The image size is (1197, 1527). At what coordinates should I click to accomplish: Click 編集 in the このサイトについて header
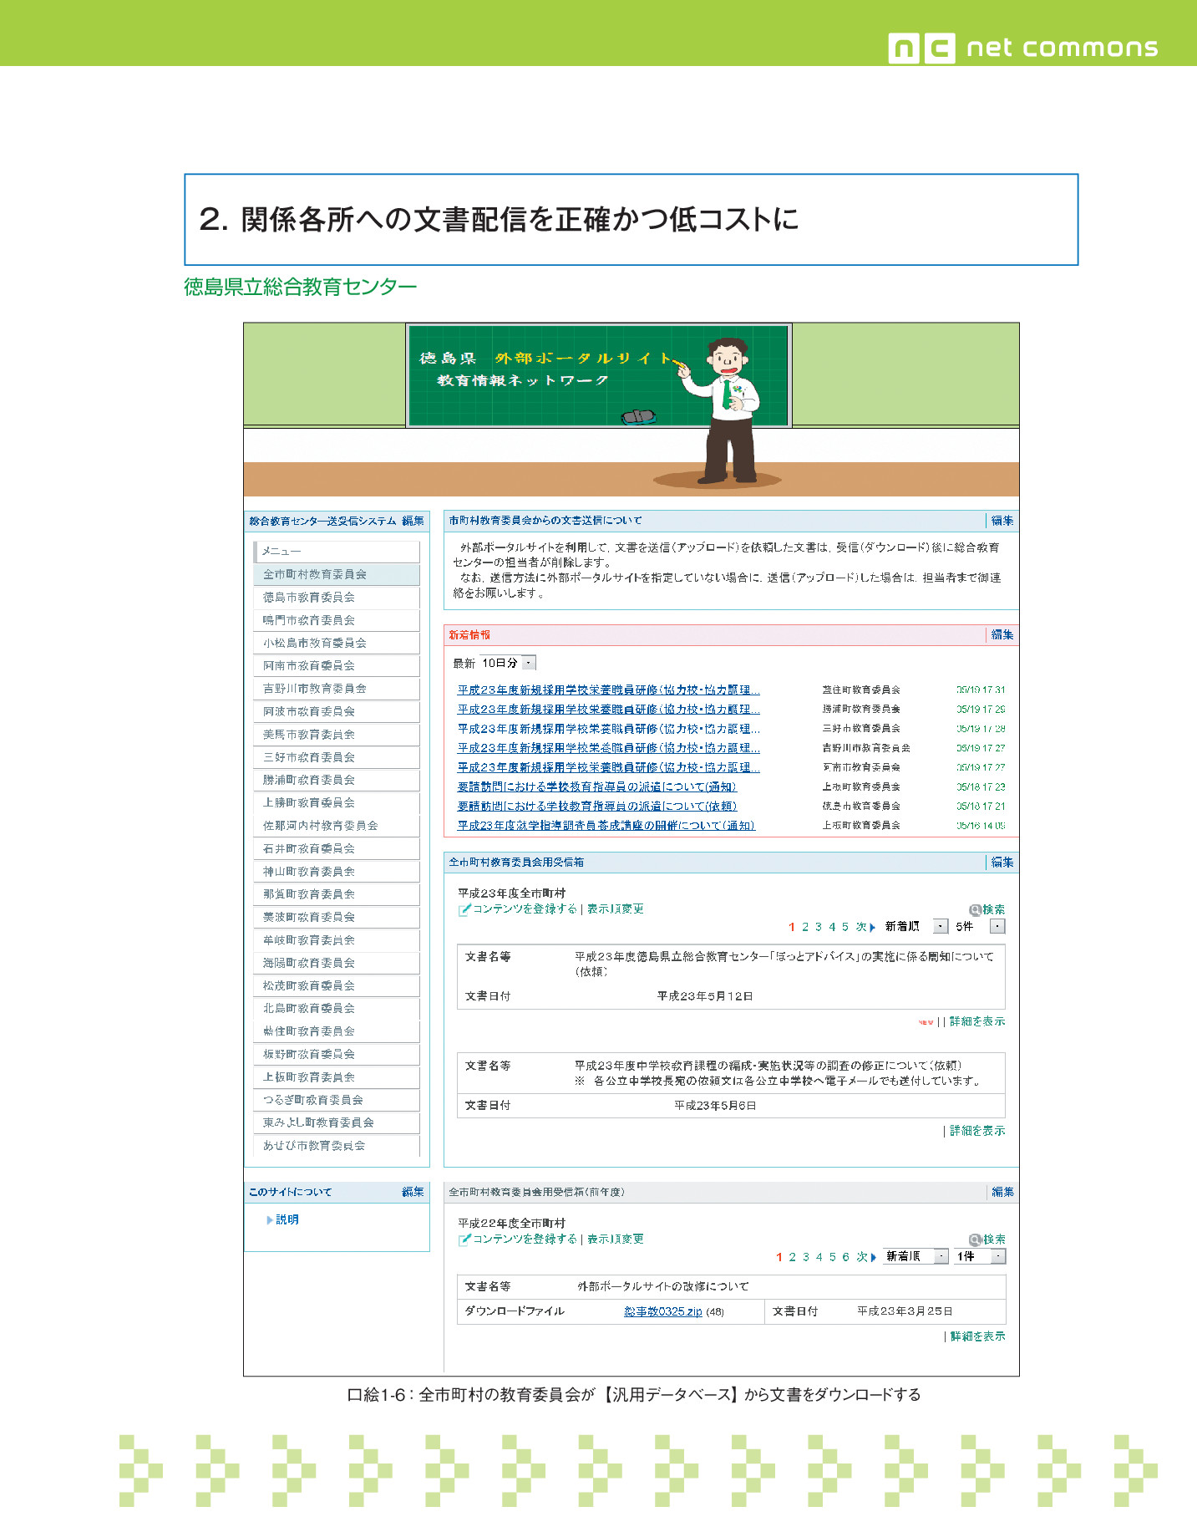413,1193
